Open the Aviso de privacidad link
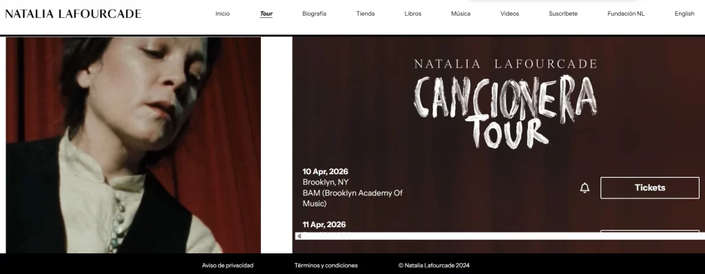This screenshot has height=274, width=705. coord(227,266)
